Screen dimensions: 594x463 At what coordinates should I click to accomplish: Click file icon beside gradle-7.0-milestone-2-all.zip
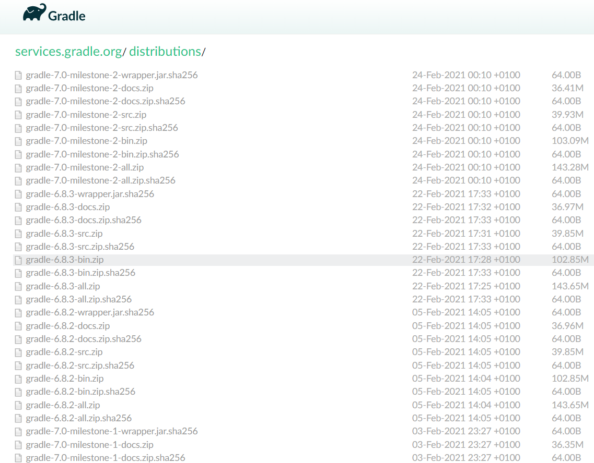click(x=18, y=167)
